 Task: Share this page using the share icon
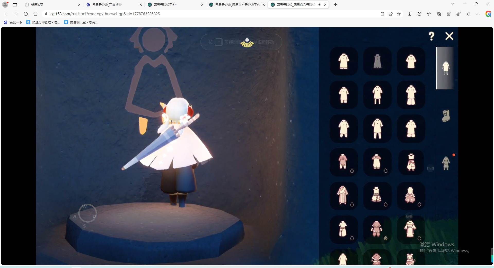coord(391,14)
